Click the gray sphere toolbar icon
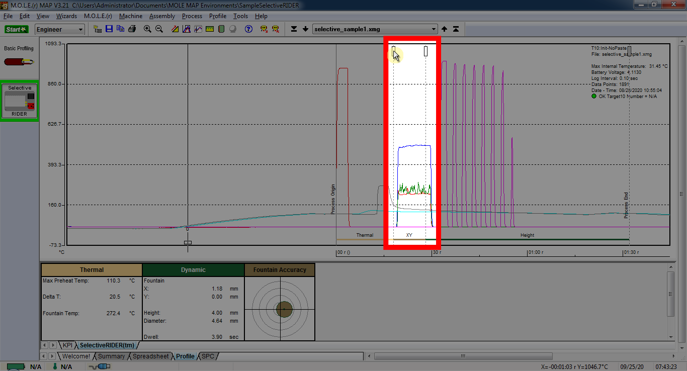This screenshot has width=687, height=371. coord(233,29)
